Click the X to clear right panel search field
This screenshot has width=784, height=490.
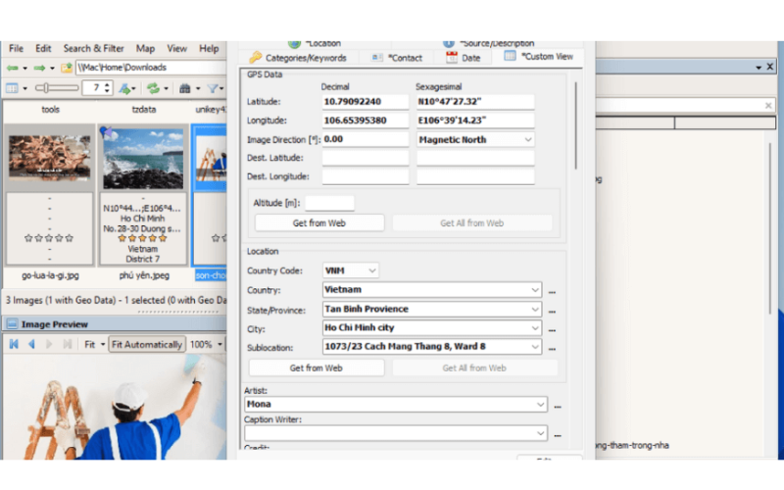click(x=768, y=106)
